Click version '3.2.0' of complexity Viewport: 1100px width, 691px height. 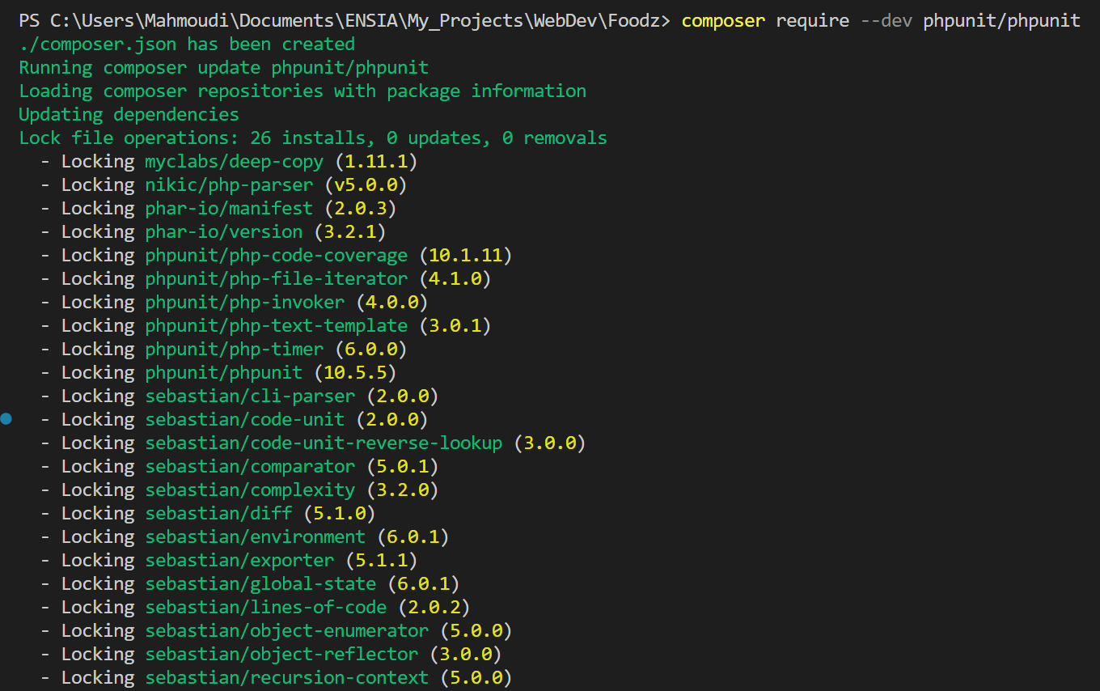[402, 490]
